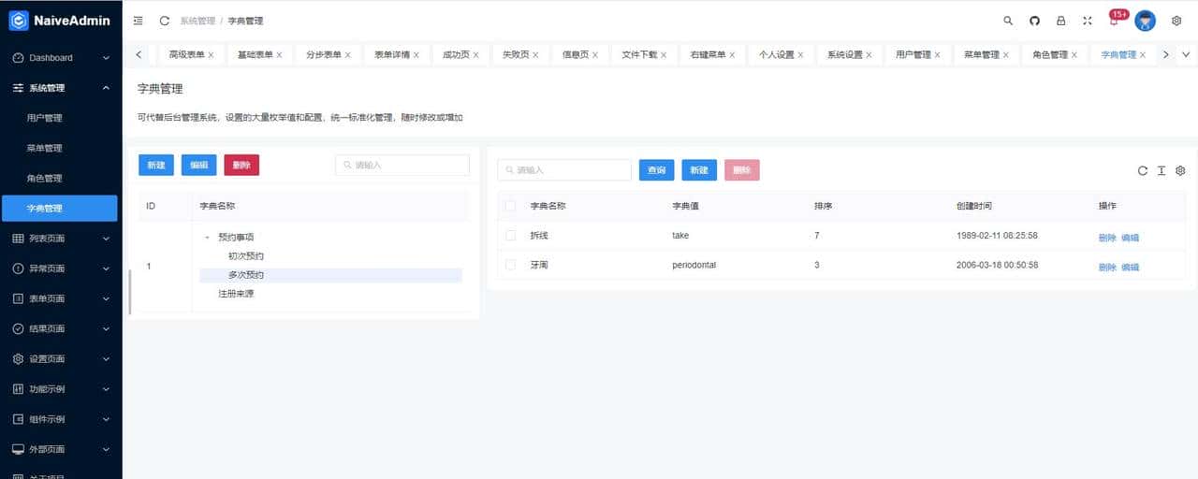Screen dimensions: 1198x479
Task: Delete the 拆线 row via 删除 link
Action: pos(1107,238)
